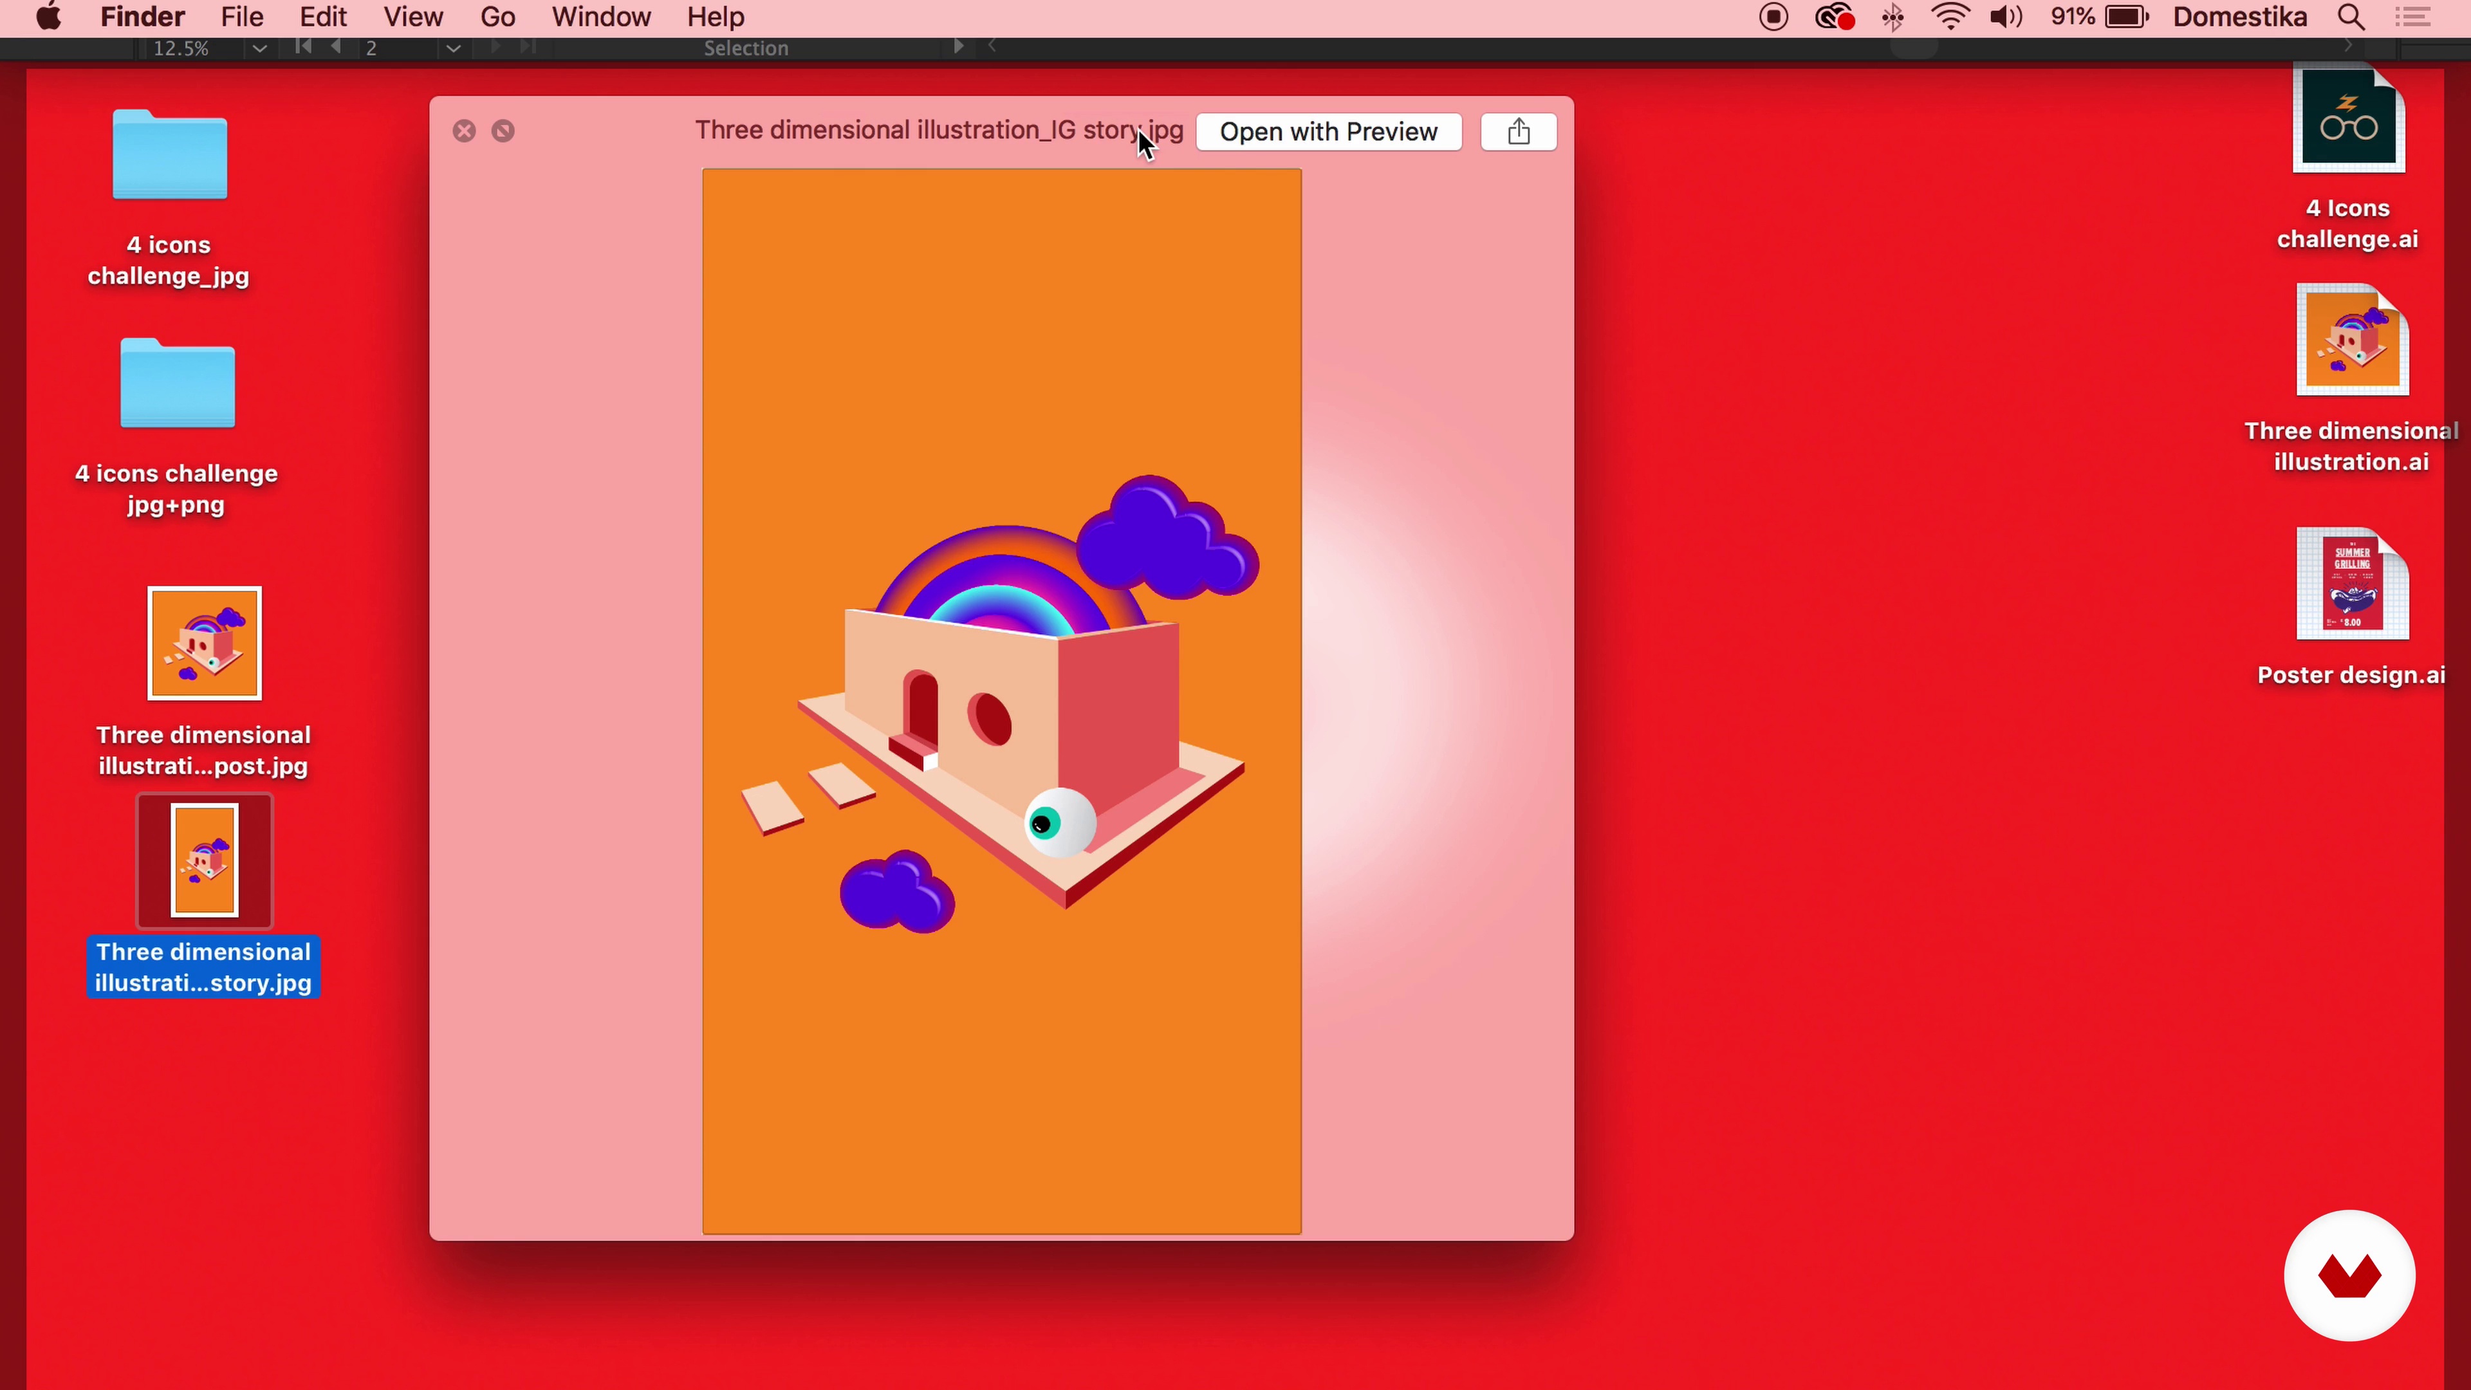
Task: Click the Bluetooth menu bar icon
Action: pyautogui.click(x=1893, y=17)
